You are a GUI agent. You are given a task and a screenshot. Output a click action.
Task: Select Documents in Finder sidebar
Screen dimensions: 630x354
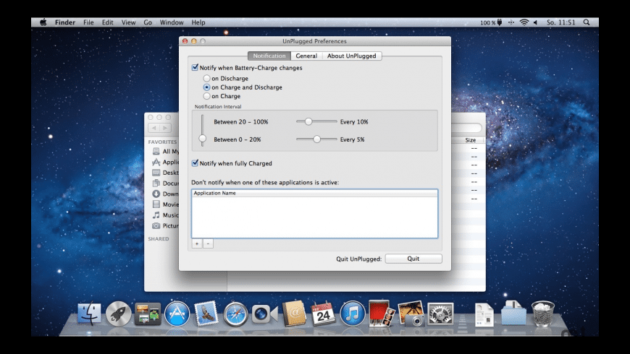coord(166,184)
